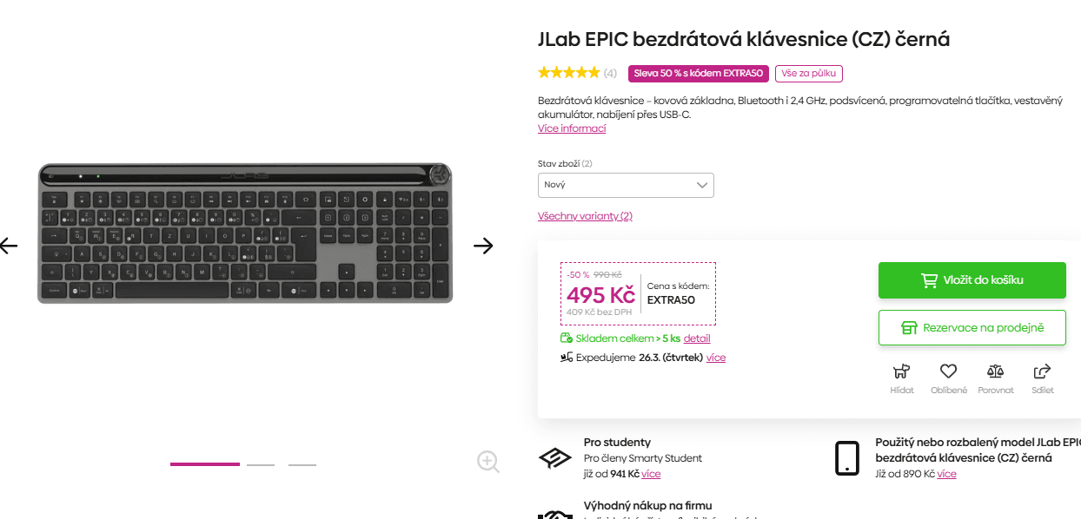1081x519 pixels.
Task: Open the Více informací link
Action: click(571, 128)
